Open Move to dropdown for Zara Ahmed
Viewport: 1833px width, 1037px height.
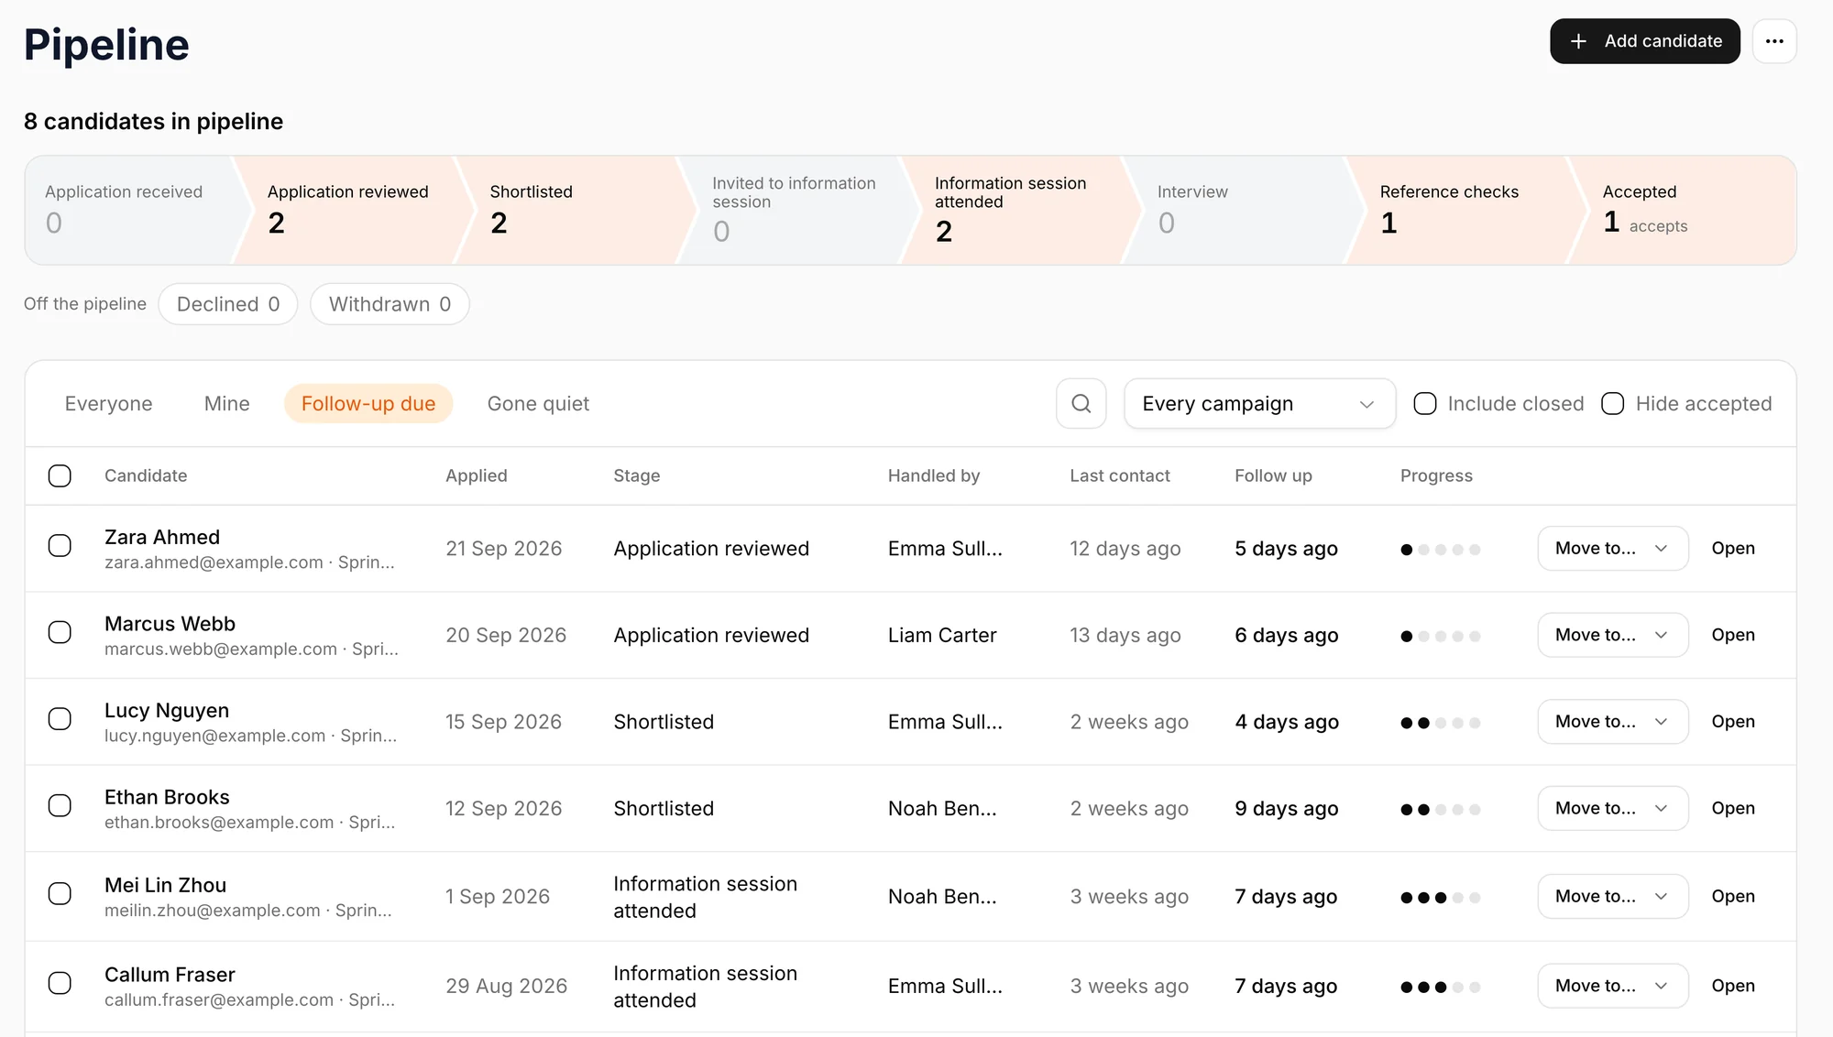(x=1612, y=549)
